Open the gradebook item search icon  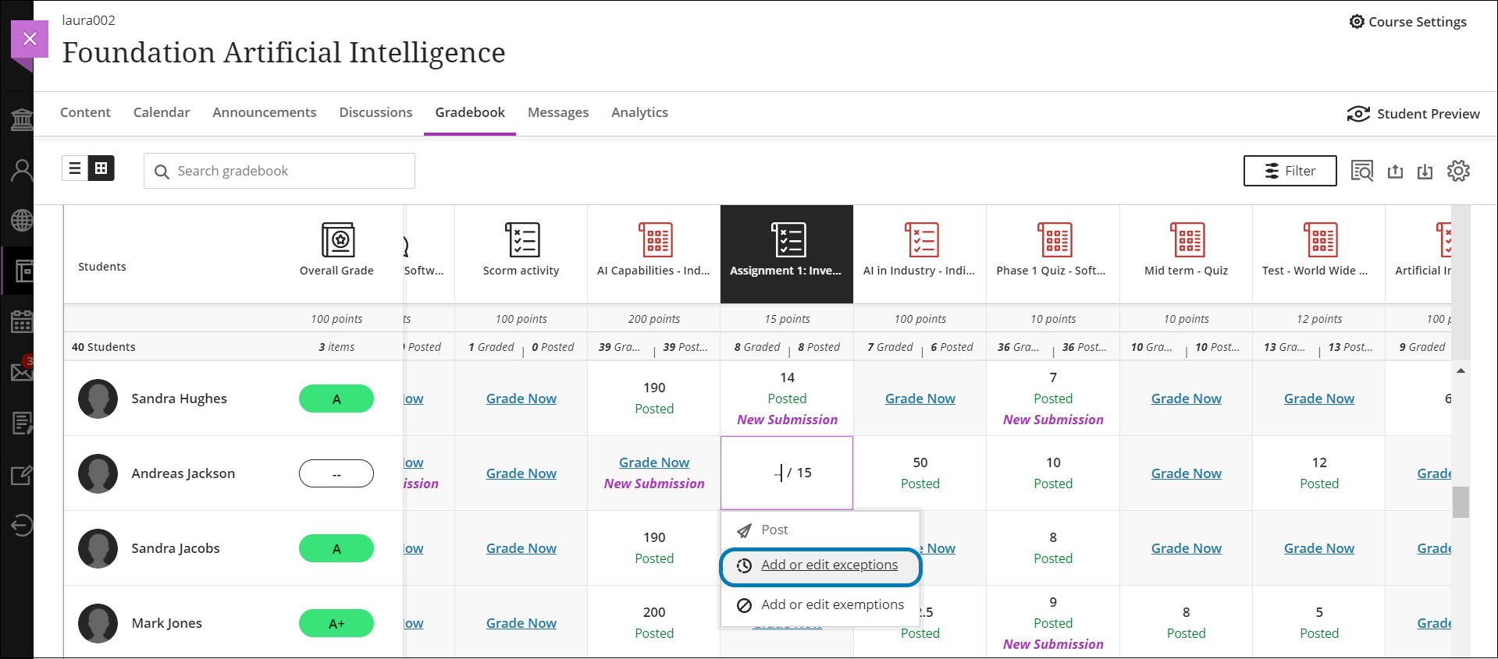click(1362, 171)
